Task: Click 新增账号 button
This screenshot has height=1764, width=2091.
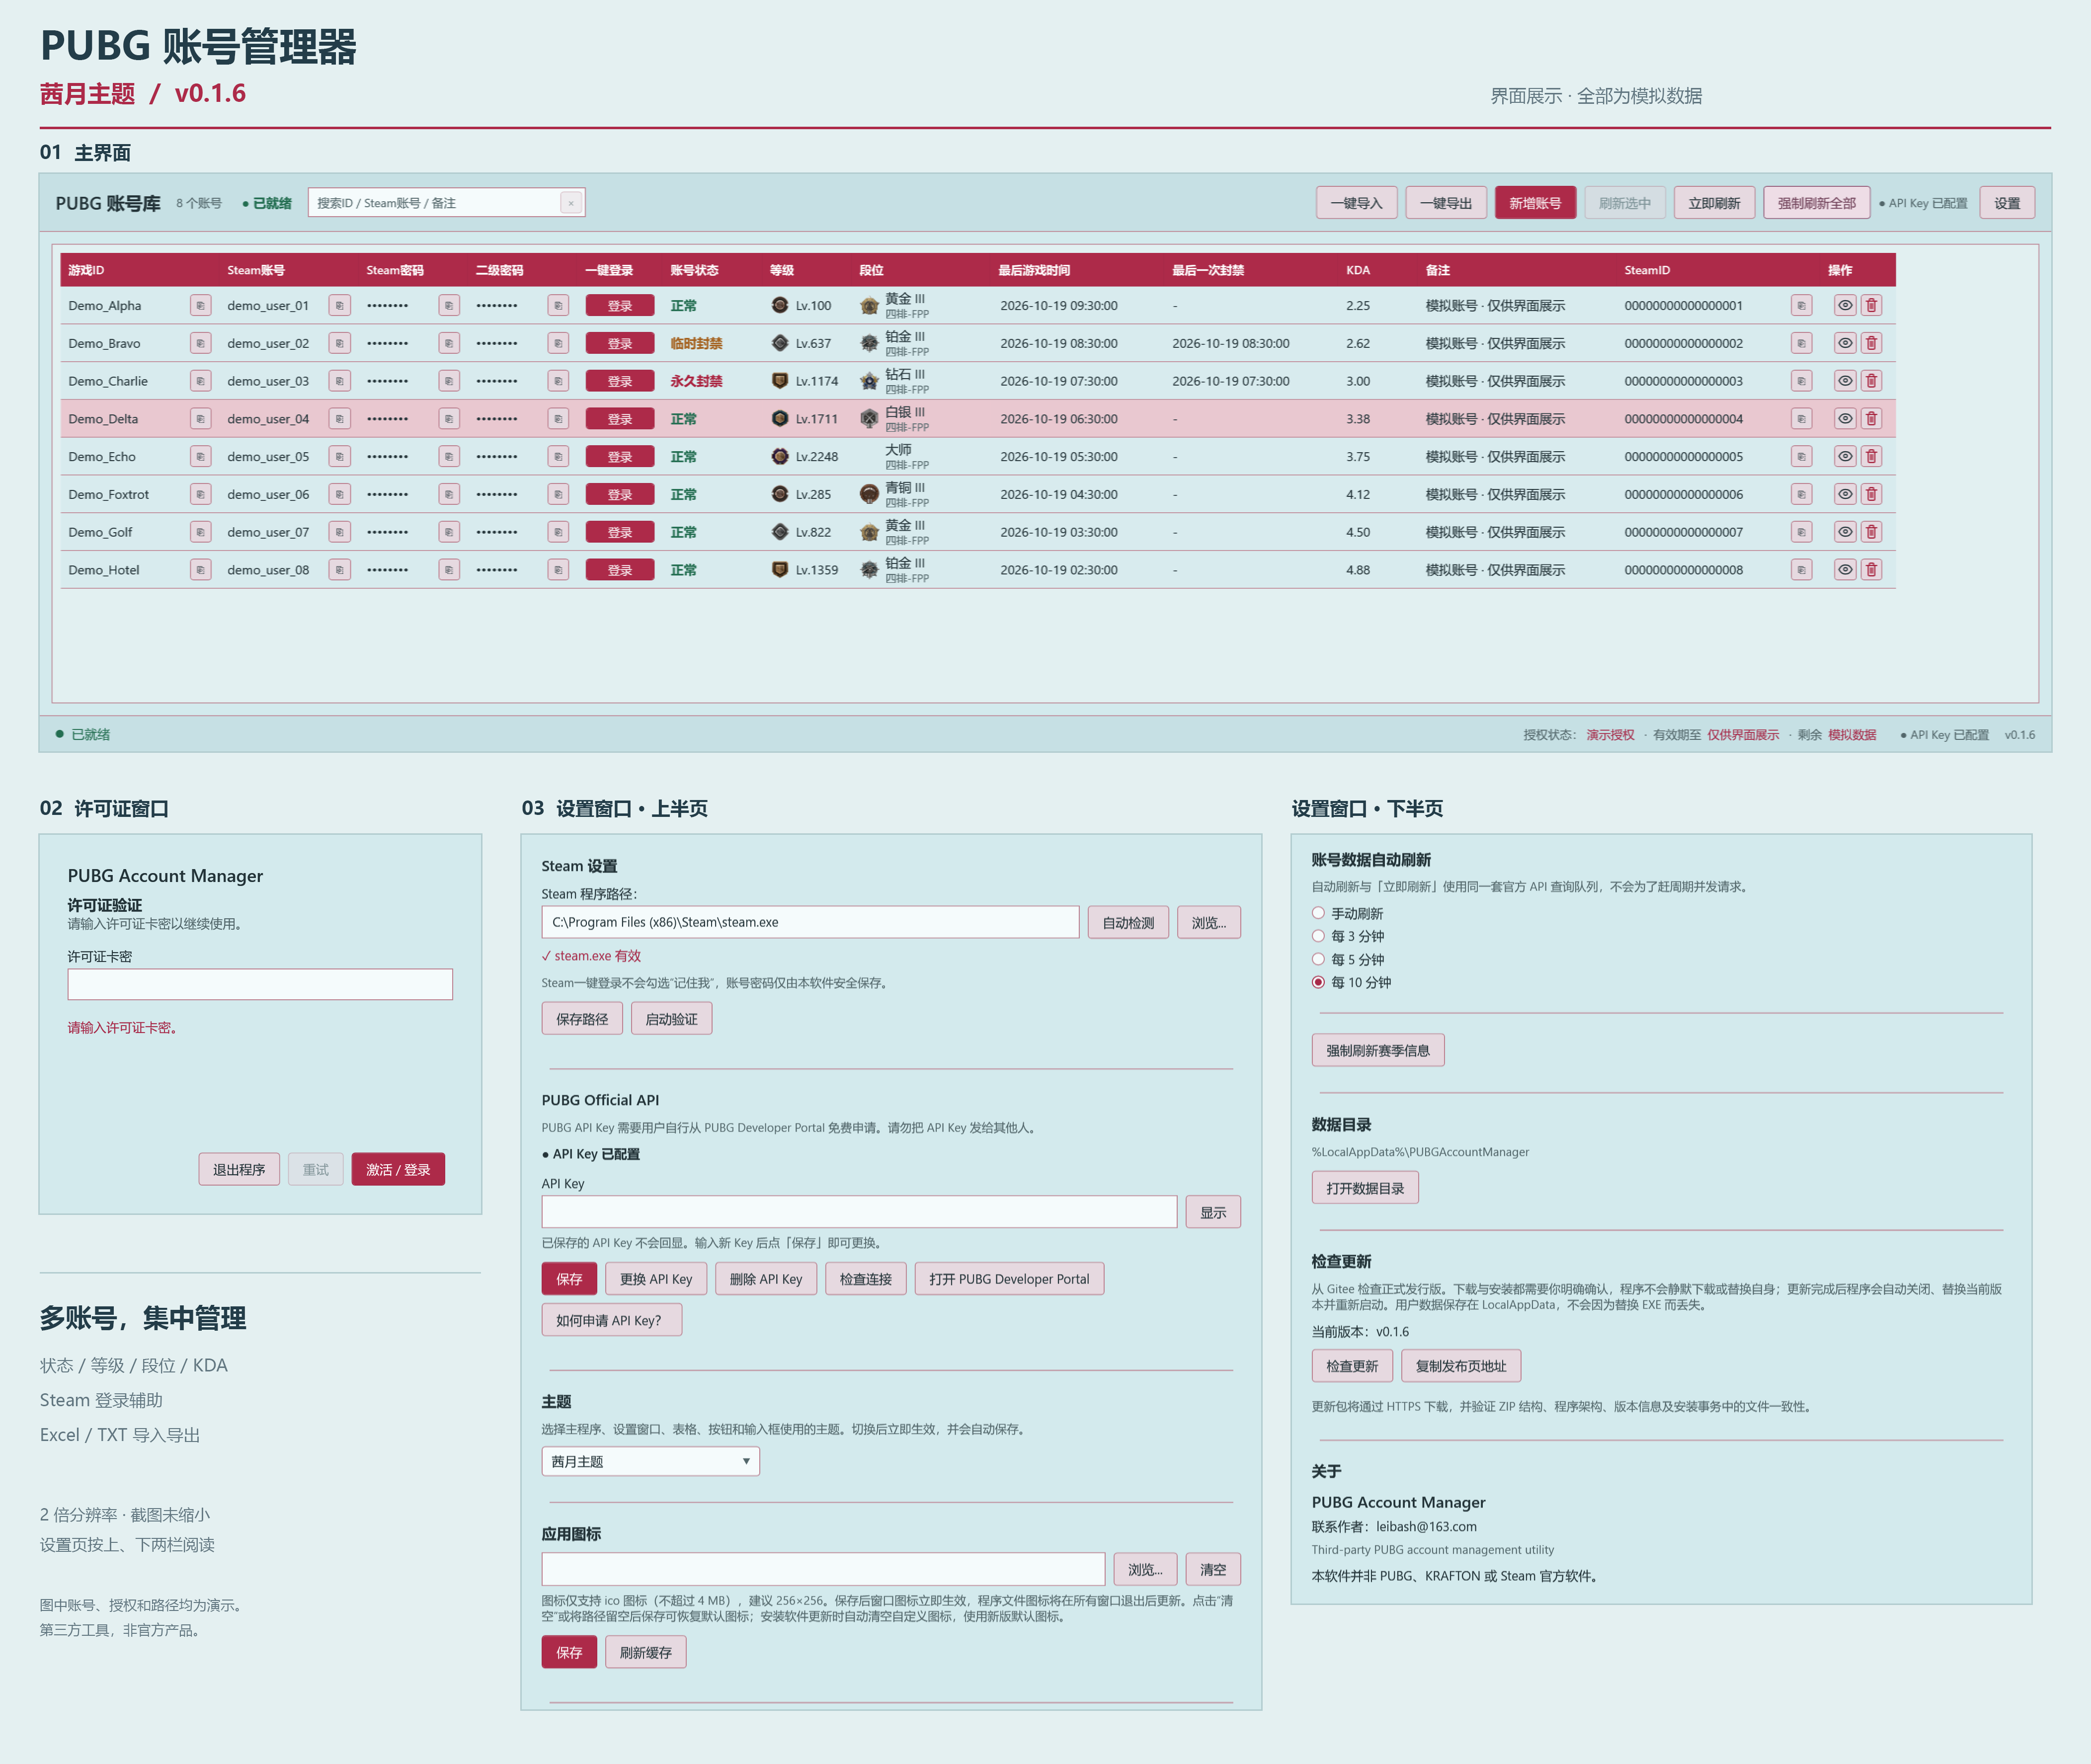Action: pyautogui.click(x=1535, y=203)
